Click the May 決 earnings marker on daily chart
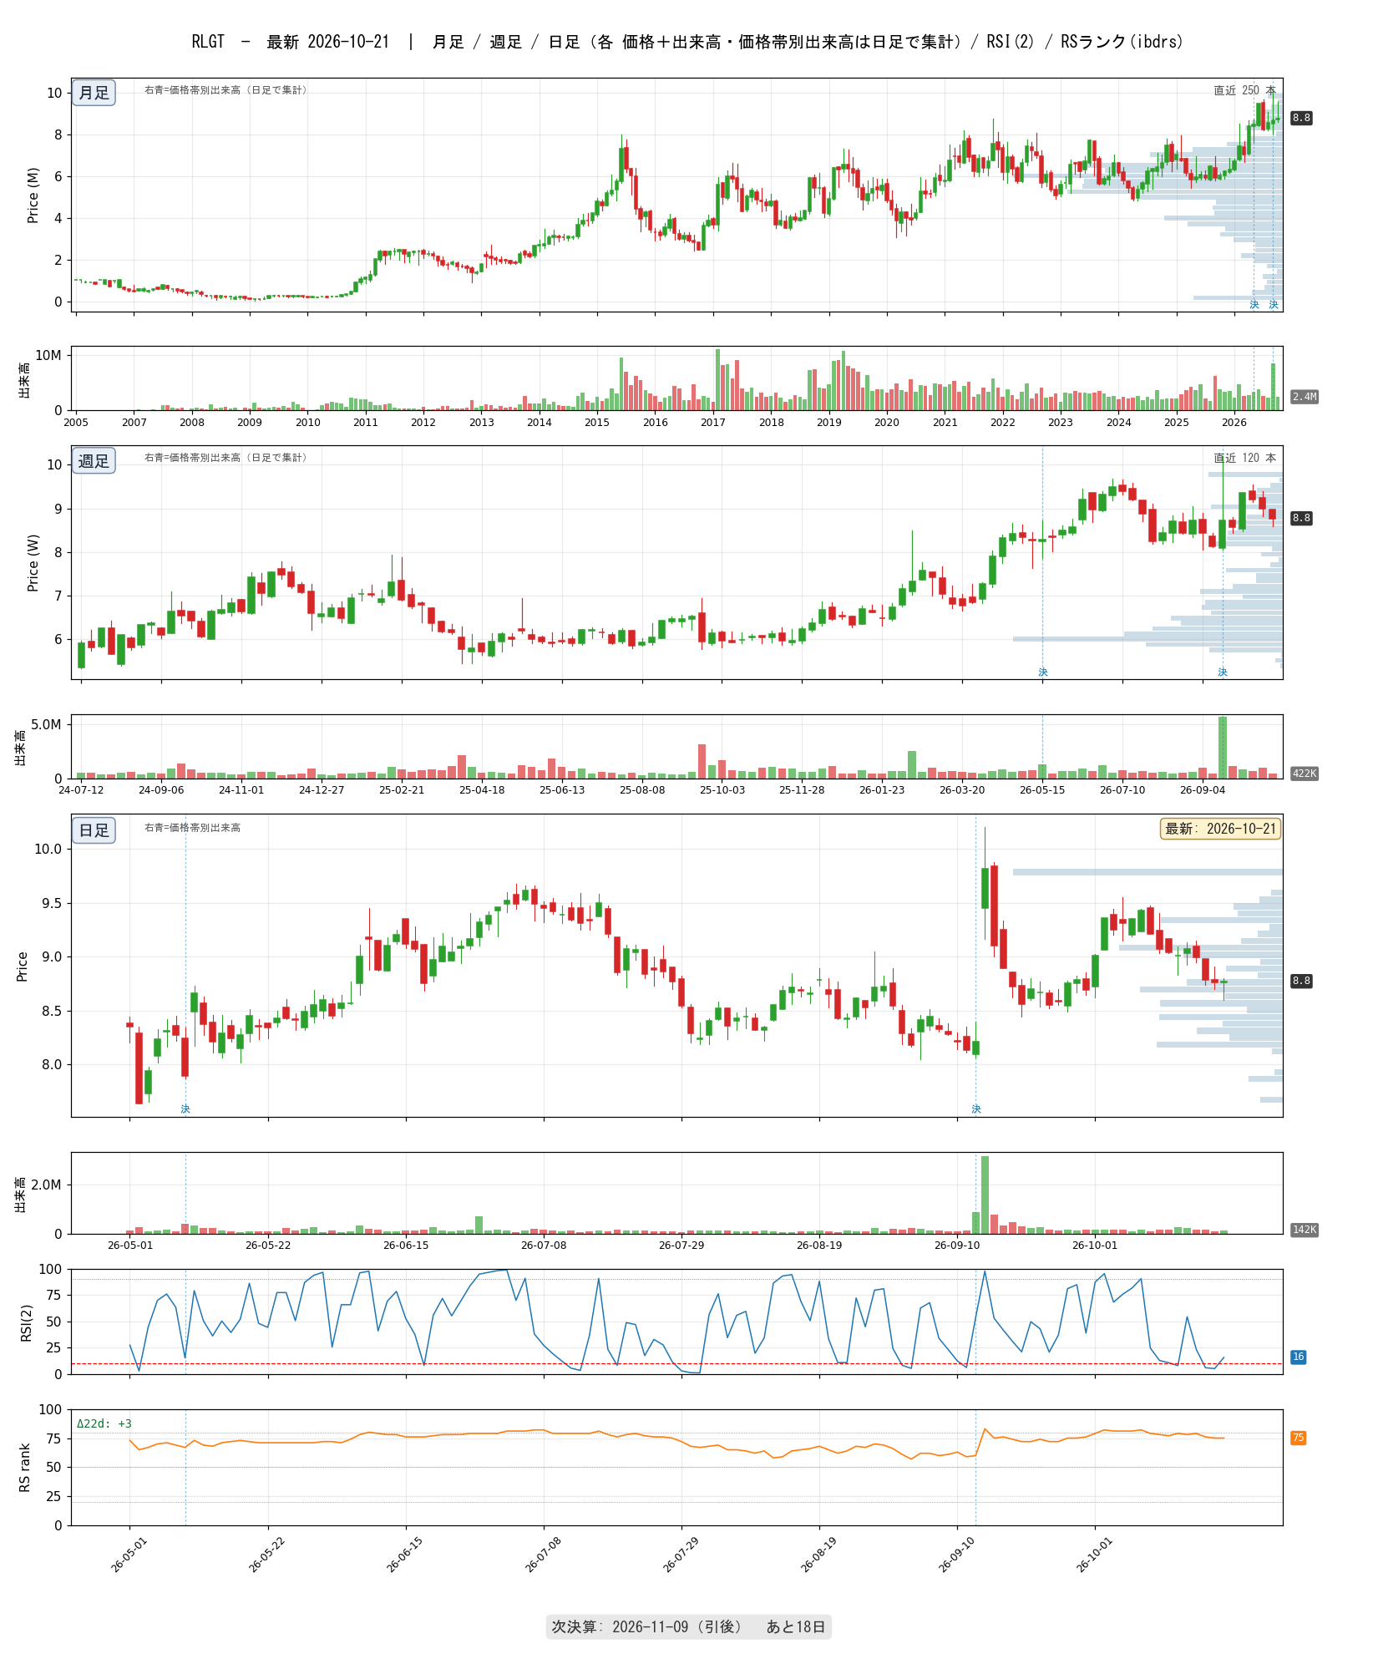Image resolution: width=1378 pixels, height=1654 pixels. [x=185, y=1109]
